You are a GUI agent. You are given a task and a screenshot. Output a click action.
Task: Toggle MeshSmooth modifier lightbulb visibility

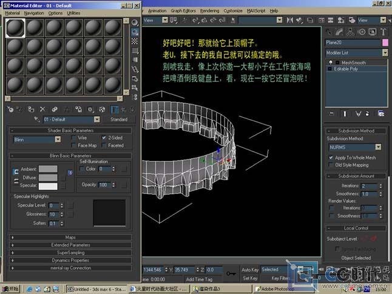331,62
